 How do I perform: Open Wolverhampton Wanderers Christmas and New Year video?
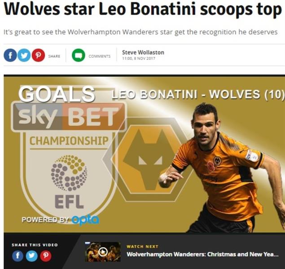(x=202, y=254)
